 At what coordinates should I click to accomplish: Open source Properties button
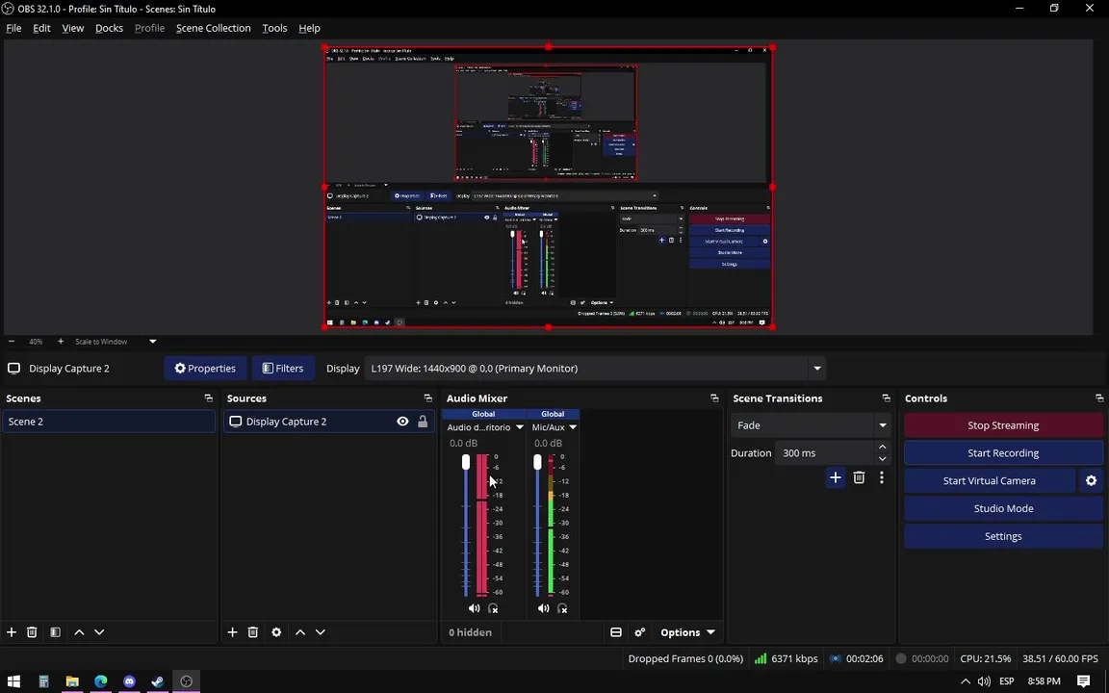click(205, 369)
